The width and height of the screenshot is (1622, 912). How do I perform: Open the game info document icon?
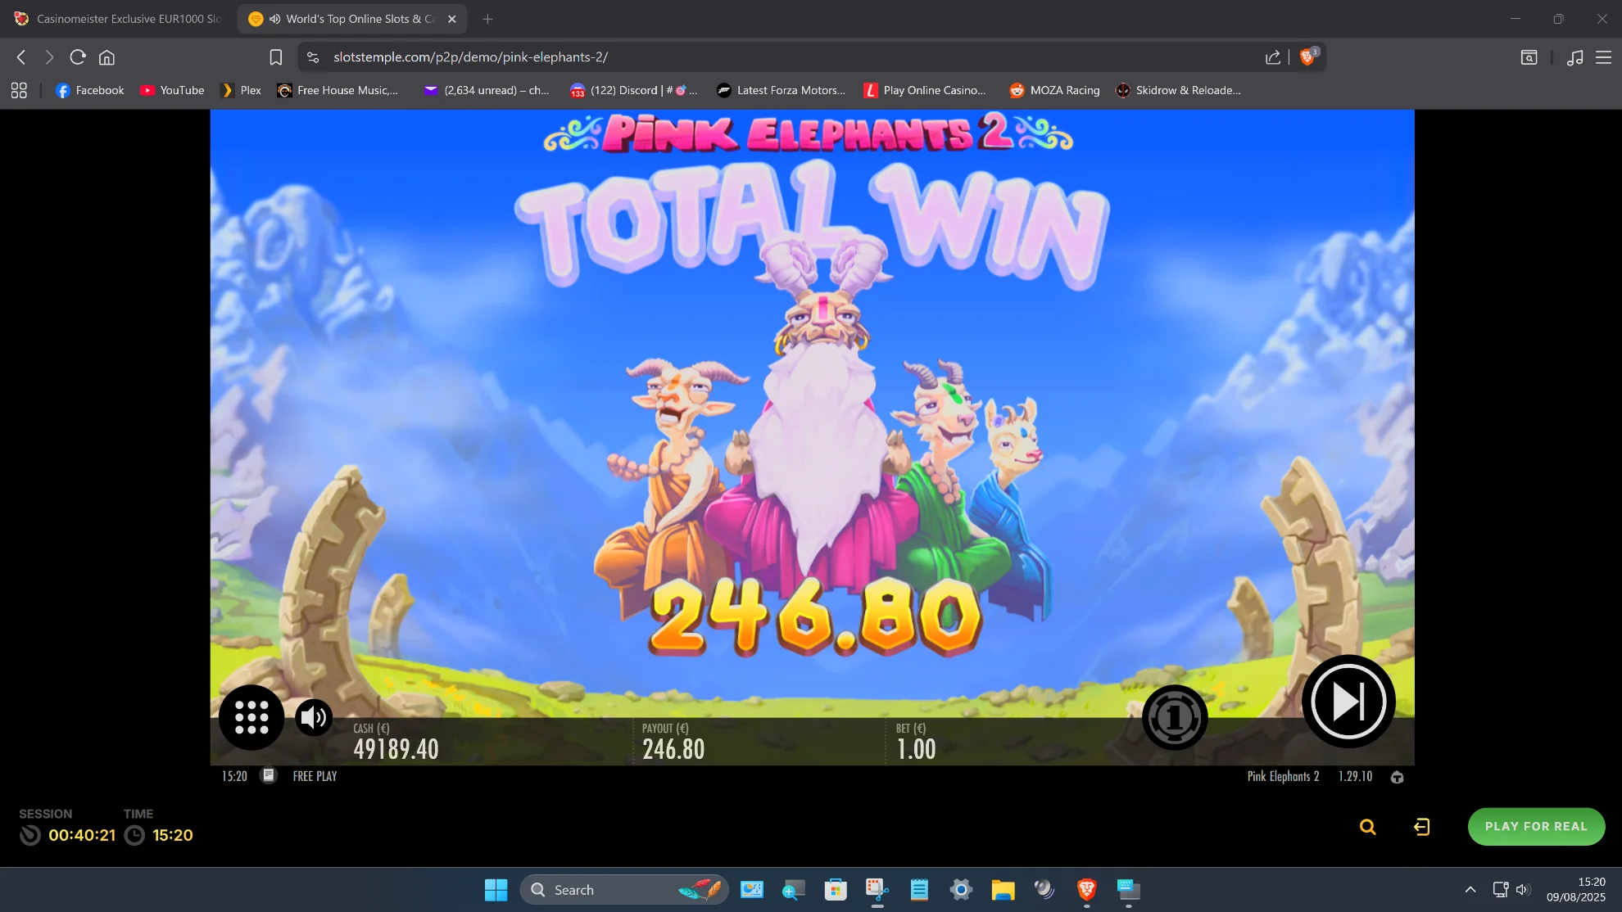pyautogui.click(x=269, y=775)
